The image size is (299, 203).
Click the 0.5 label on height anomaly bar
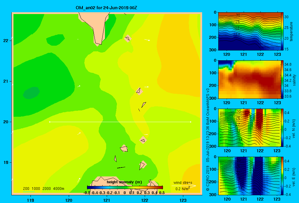(x=162, y=193)
